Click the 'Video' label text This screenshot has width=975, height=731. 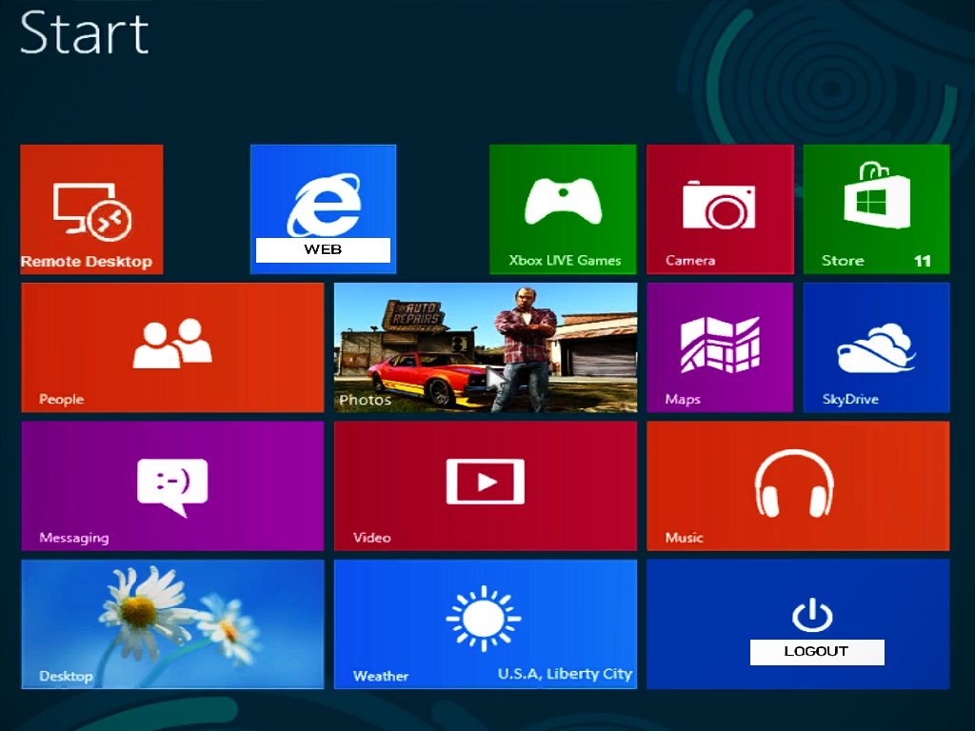pyautogui.click(x=372, y=538)
